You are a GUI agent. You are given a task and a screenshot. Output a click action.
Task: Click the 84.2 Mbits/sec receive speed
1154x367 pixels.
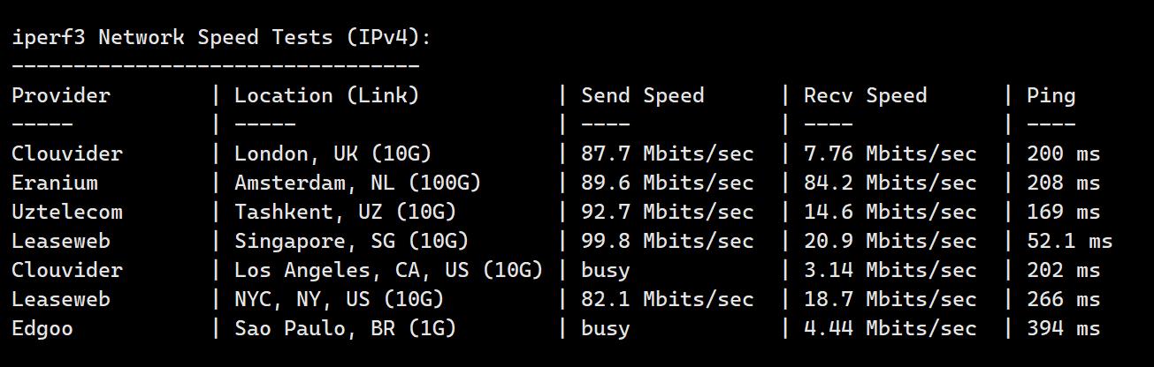[x=890, y=183]
